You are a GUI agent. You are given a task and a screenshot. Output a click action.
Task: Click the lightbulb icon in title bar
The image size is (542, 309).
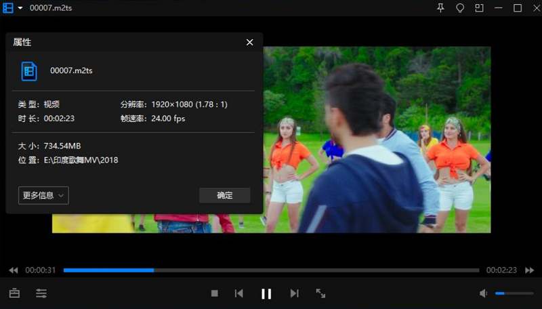(x=460, y=8)
